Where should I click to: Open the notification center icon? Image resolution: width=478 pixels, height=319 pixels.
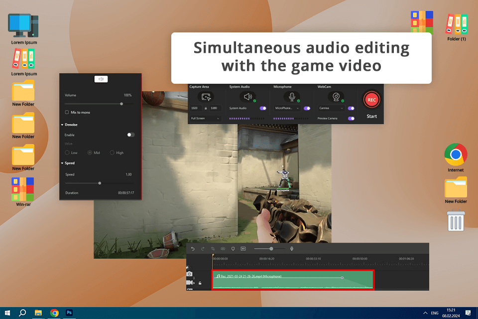coord(468,313)
